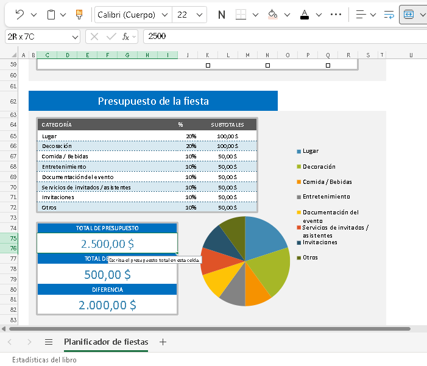Open more options ellipsis in toolbar

pyautogui.click(x=336, y=15)
